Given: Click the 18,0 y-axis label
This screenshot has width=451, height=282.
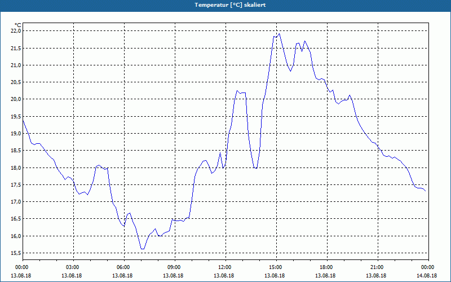Looking at the screenshot, I should [17, 168].
